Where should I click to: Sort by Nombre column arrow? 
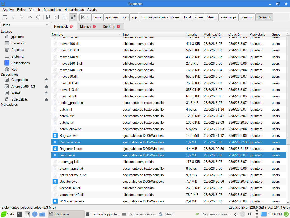pyautogui.click(x=120, y=34)
